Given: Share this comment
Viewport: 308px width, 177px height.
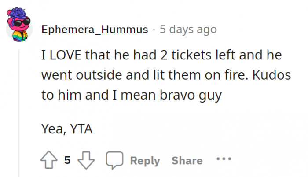Looking at the screenshot, I should [x=187, y=161].
